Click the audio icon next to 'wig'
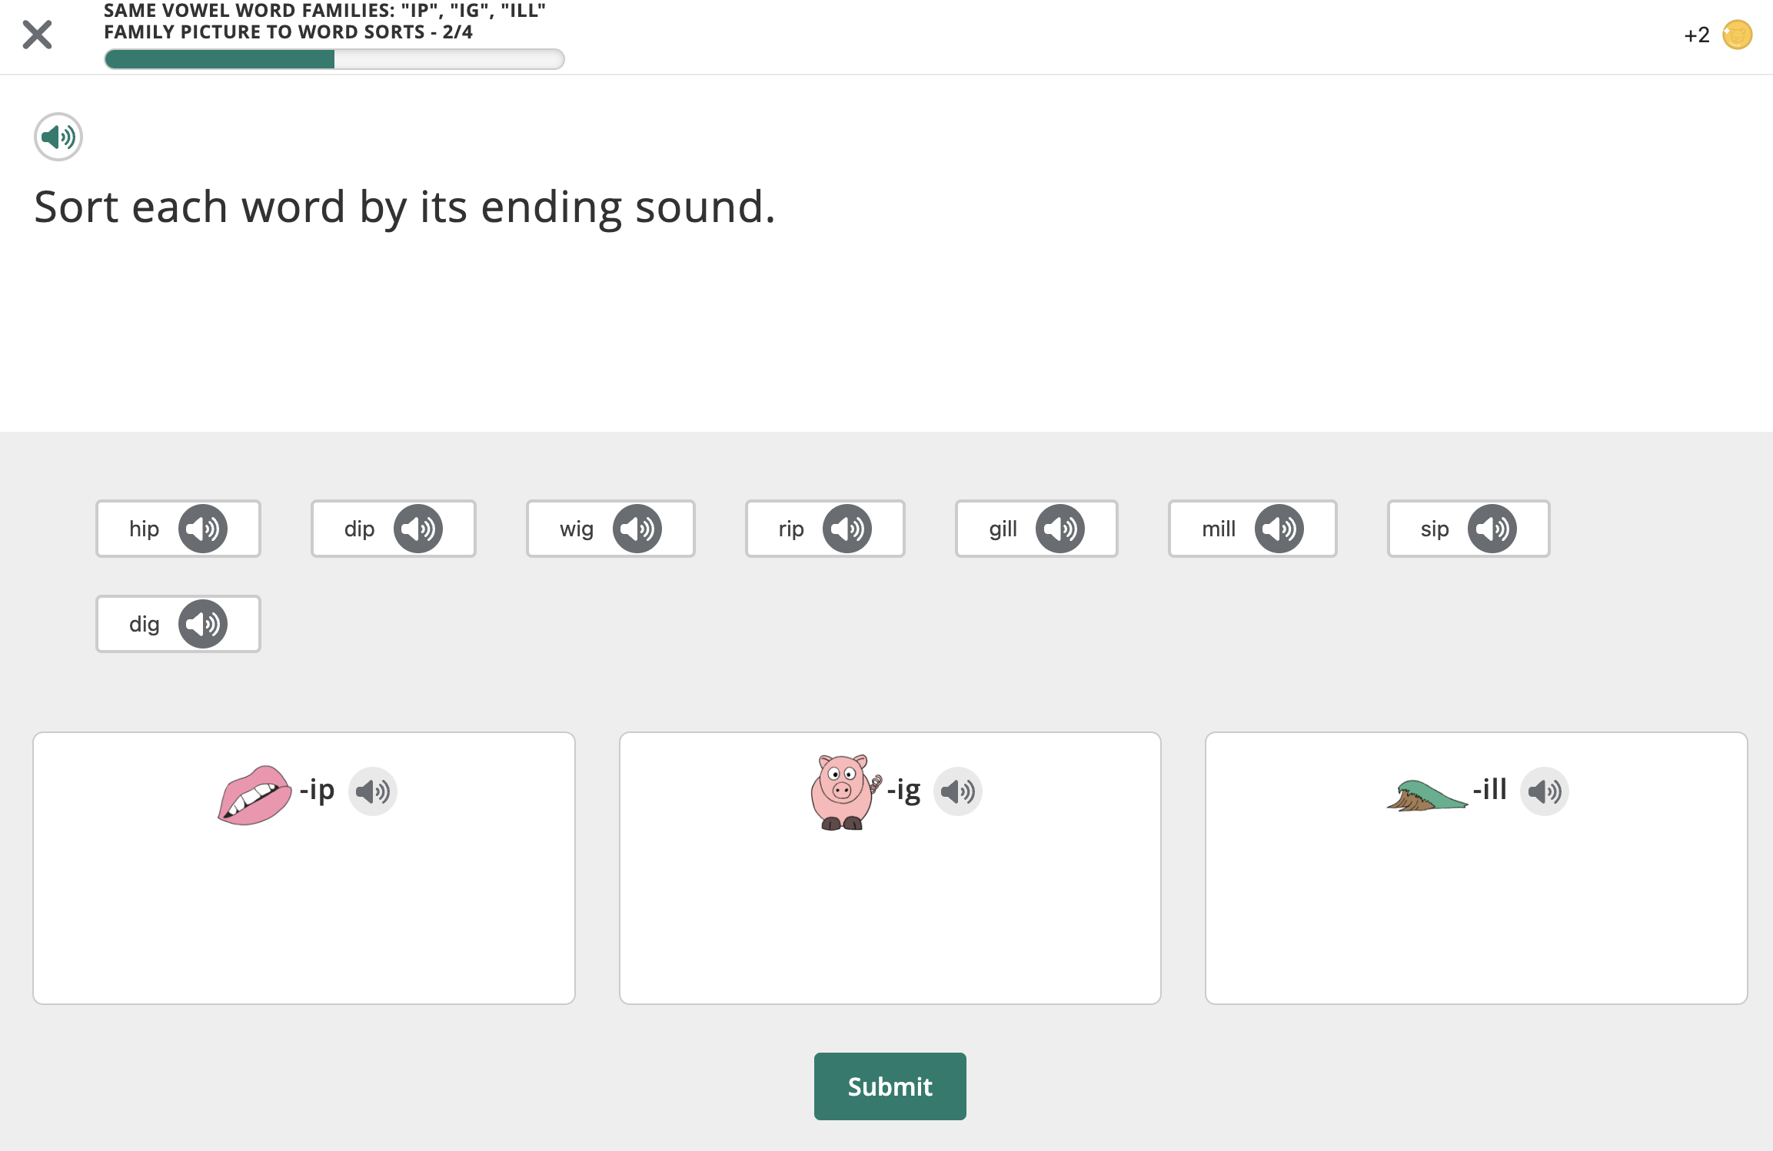 637,529
